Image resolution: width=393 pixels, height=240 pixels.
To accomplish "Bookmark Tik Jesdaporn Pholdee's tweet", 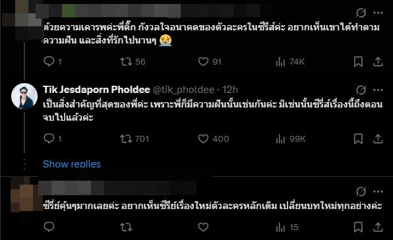I will 358,138.
